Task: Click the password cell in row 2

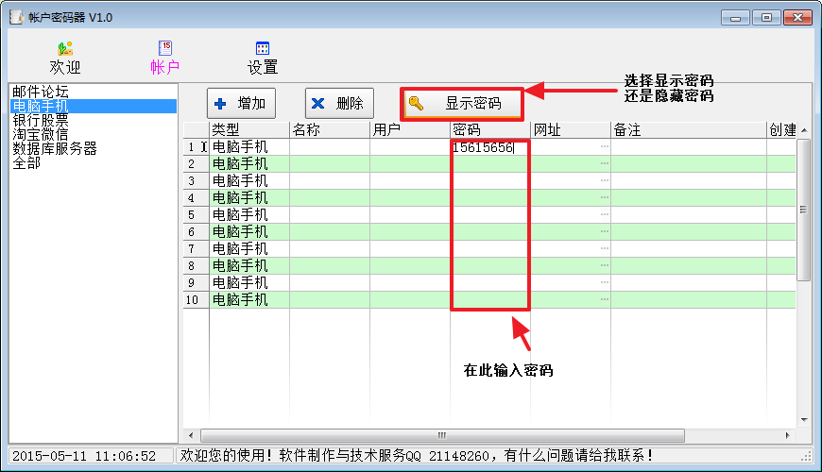Action: click(x=490, y=164)
